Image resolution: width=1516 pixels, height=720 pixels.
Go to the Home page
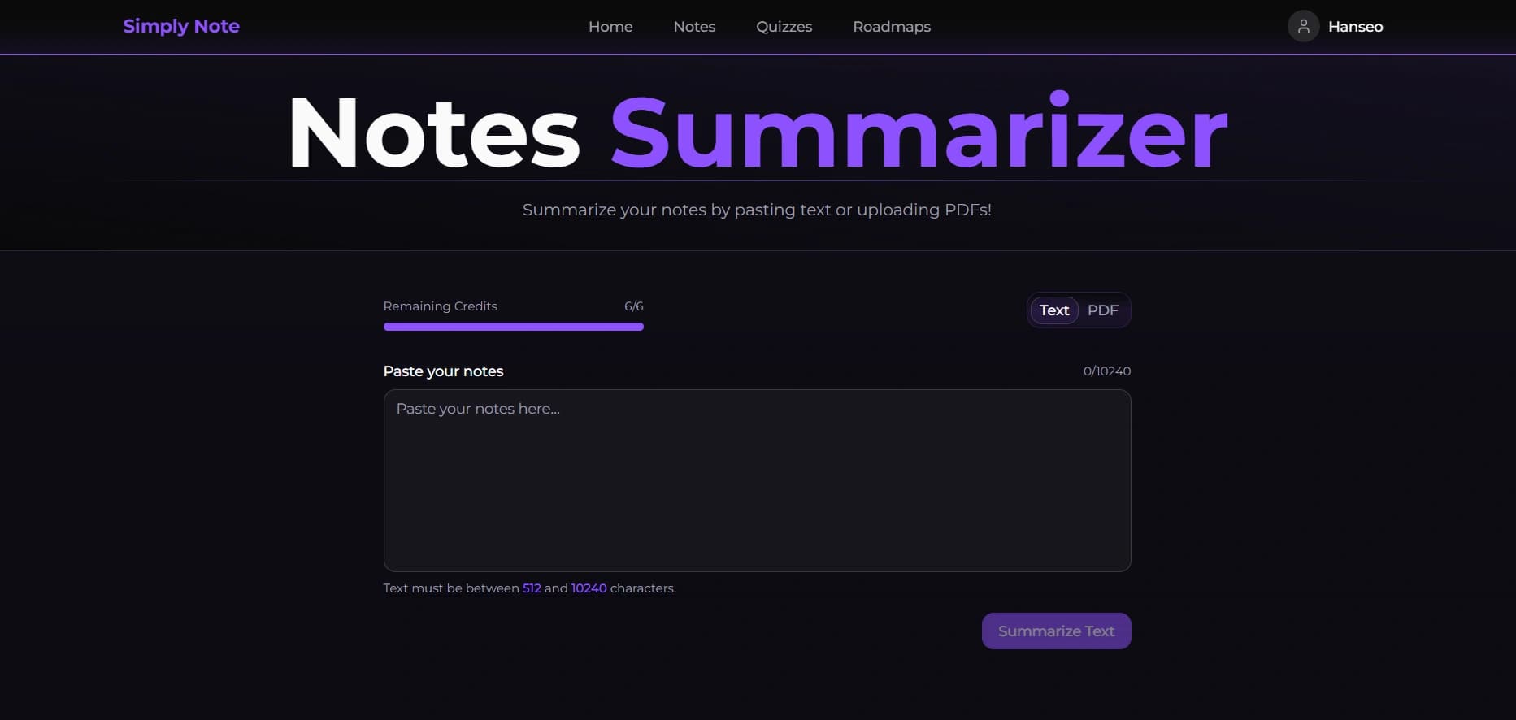(610, 27)
